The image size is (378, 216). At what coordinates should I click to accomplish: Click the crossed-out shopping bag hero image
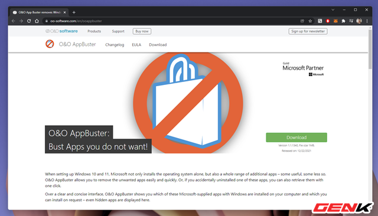pos(188,103)
